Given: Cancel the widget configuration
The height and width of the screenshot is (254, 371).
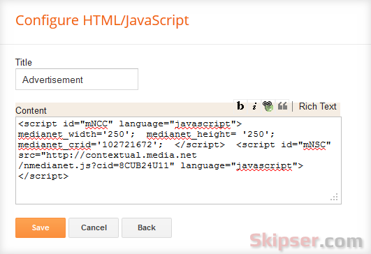Looking at the screenshot, I should click(94, 227).
